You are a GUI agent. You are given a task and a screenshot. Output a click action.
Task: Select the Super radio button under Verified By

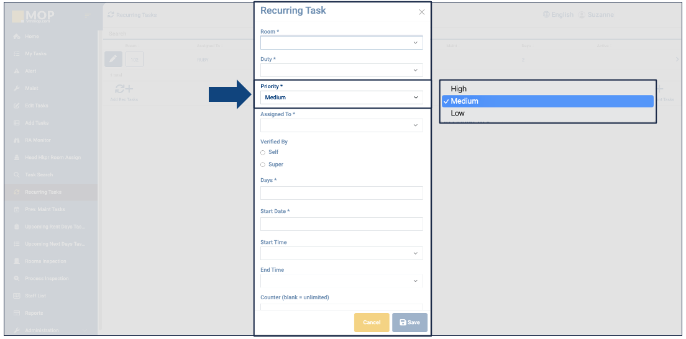click(263, 165)
